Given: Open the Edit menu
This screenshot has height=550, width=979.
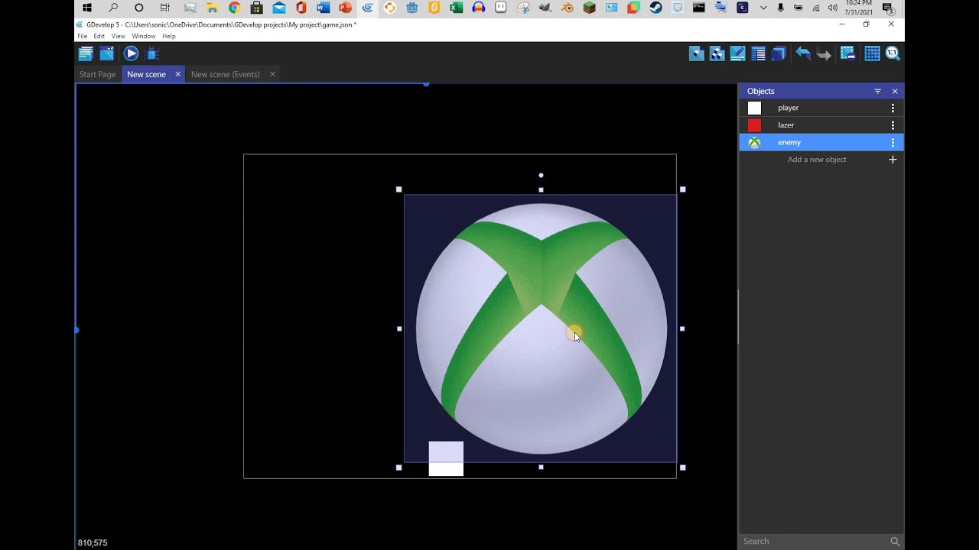Looking at the screenshot, I should [99, 36].
